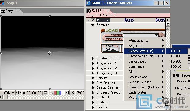
Task: Click the Effect Controls window title icon
Action: tap(88, 3)
